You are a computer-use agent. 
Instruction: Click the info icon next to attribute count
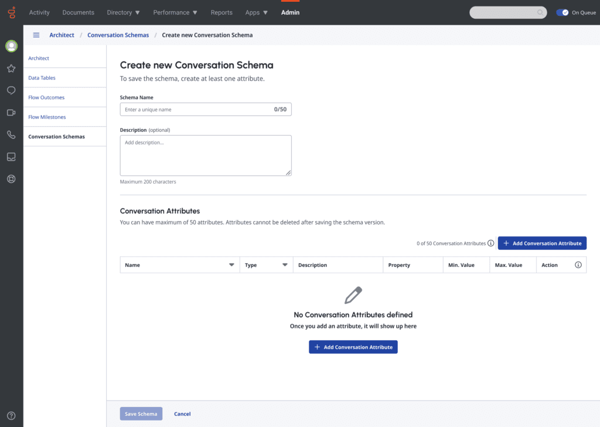(x=491, y=243)
